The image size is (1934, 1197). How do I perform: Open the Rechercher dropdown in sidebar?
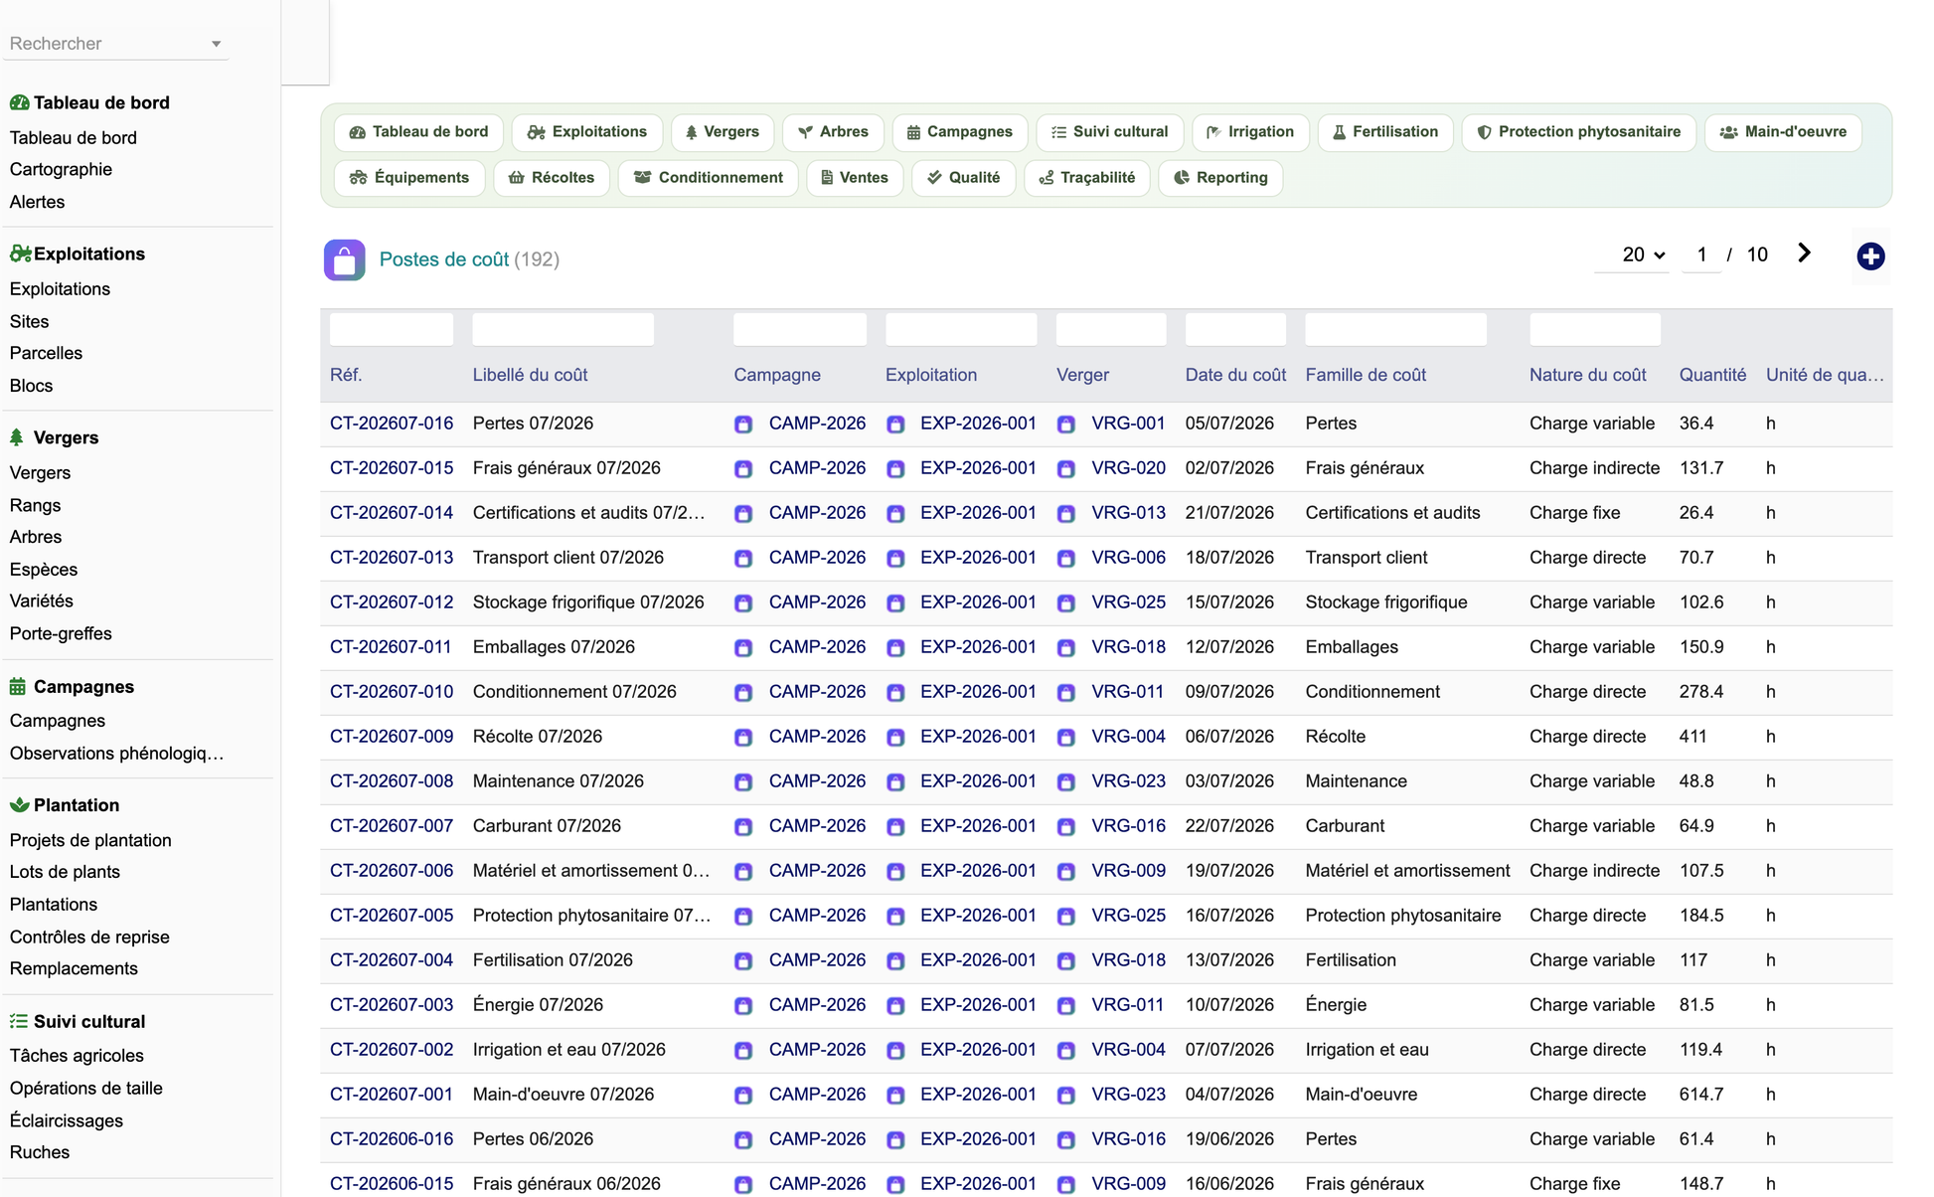pyautogui.click(x=115, y=44)
